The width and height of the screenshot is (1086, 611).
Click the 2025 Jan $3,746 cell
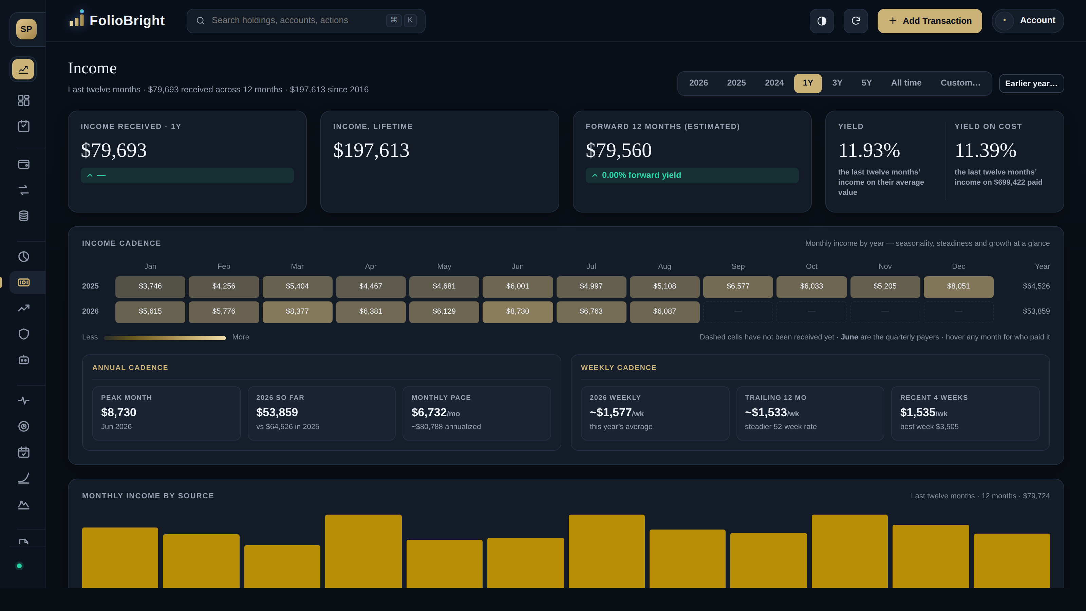pyautogui.click(x=150, y=287)
